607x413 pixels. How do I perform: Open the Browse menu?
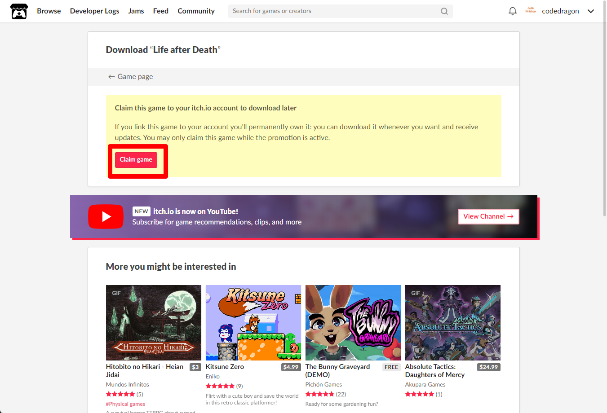pyautogui.click(x=49, y=11)
